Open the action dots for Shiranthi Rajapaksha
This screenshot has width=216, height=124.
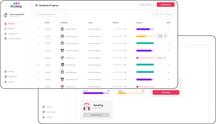click(x=168, y=80)
